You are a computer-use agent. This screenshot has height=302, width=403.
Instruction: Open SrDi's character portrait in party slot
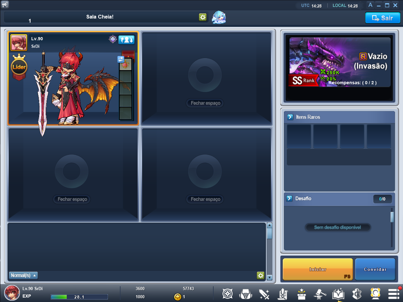pos(19,42)
